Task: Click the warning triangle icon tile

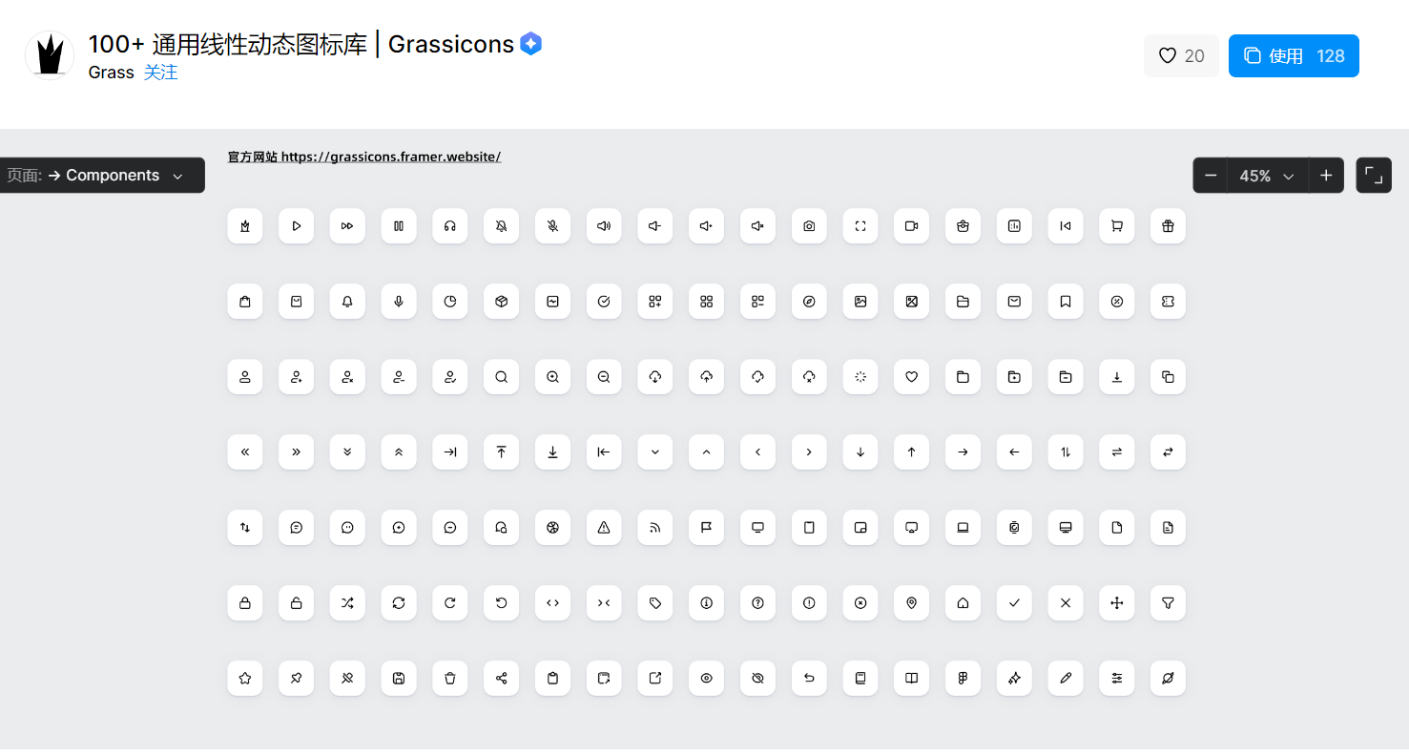Action: 604,527
